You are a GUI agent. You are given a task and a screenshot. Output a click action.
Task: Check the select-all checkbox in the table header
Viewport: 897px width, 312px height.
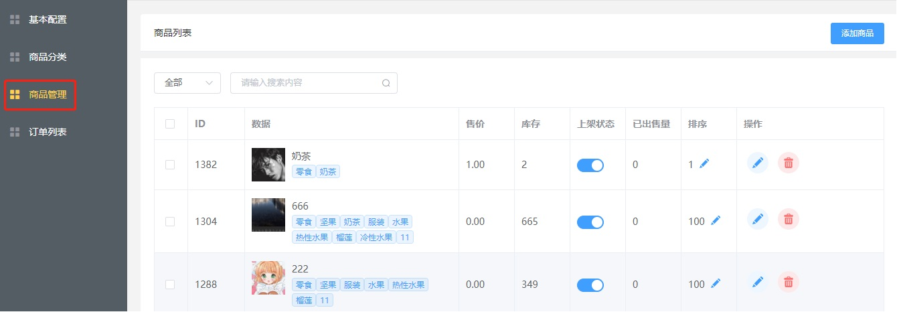[x=170, y=124]
